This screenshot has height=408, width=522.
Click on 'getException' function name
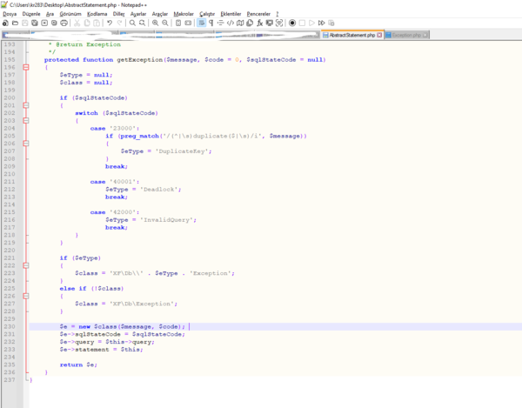coord(139,60)
